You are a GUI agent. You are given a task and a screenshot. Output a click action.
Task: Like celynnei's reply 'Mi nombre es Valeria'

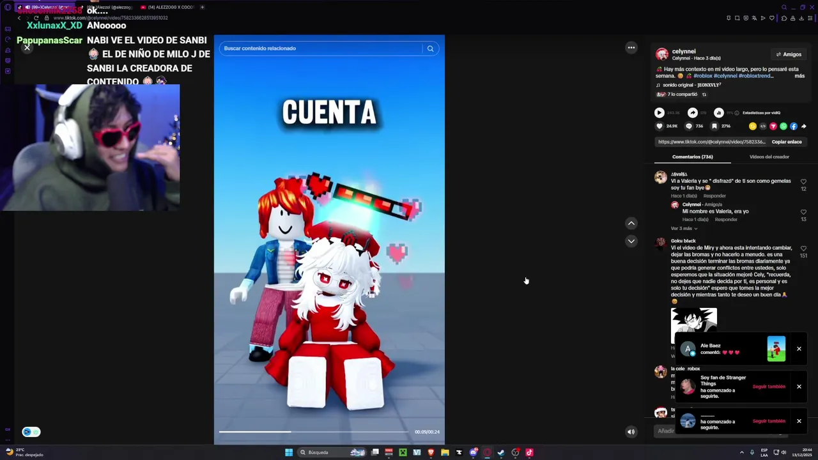coord(803,212)
